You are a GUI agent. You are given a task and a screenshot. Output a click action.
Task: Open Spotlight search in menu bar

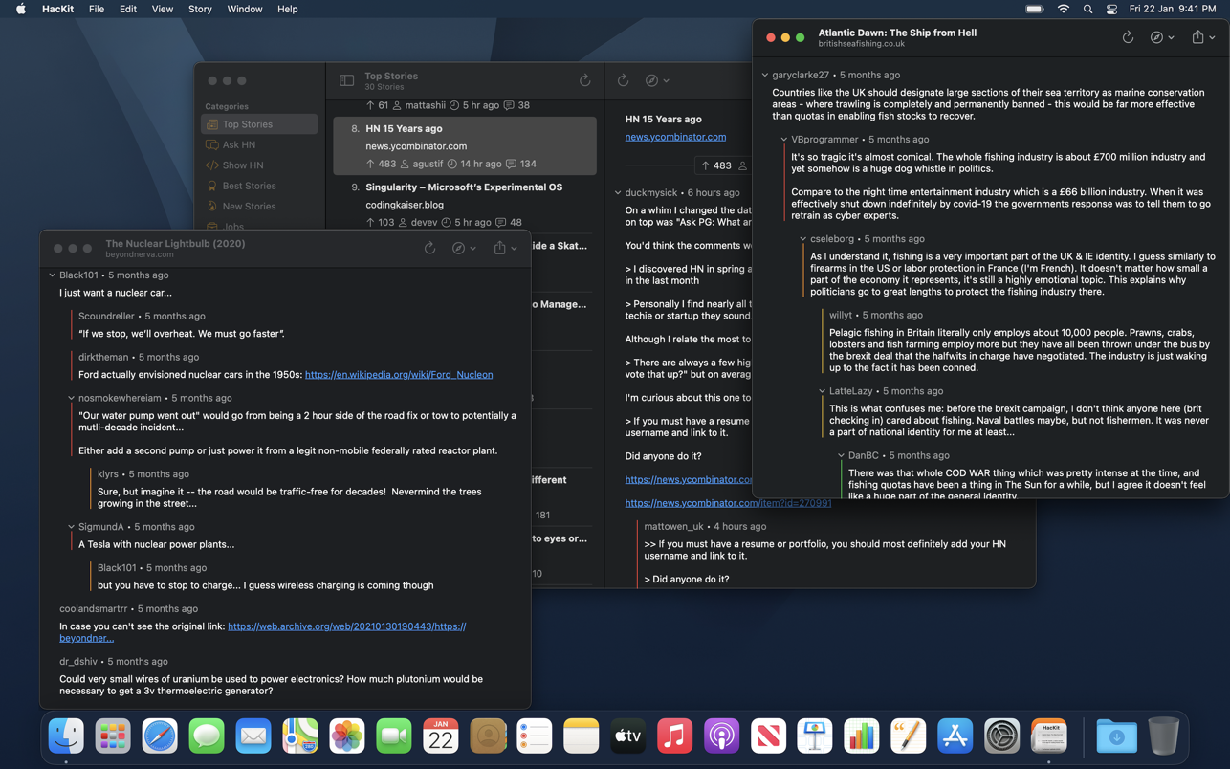(x=1087, y=10)
